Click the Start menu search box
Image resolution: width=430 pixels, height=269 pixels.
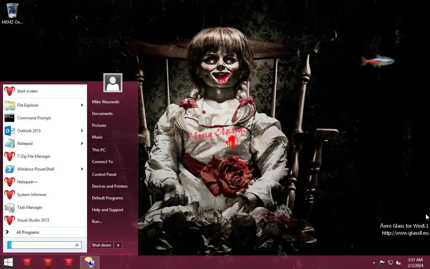tap(44, 245)
